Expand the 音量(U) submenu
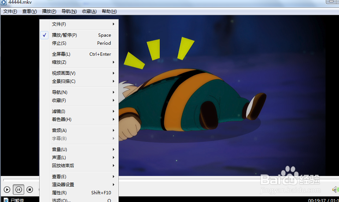Image resolution: width=339 pixels, height=202 pixels. (x=79, y=150)
